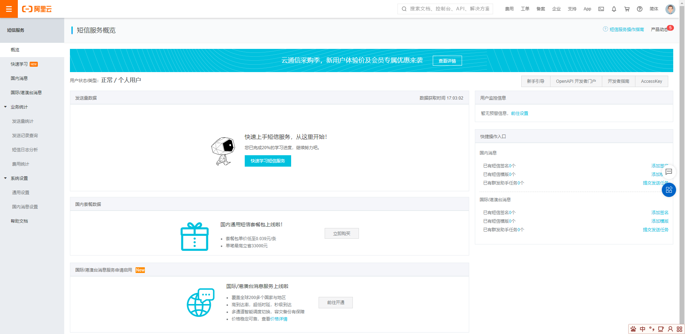Click the blue floating grid widget
The width and height of the screenshot is (685, 334).
(669, 190)
